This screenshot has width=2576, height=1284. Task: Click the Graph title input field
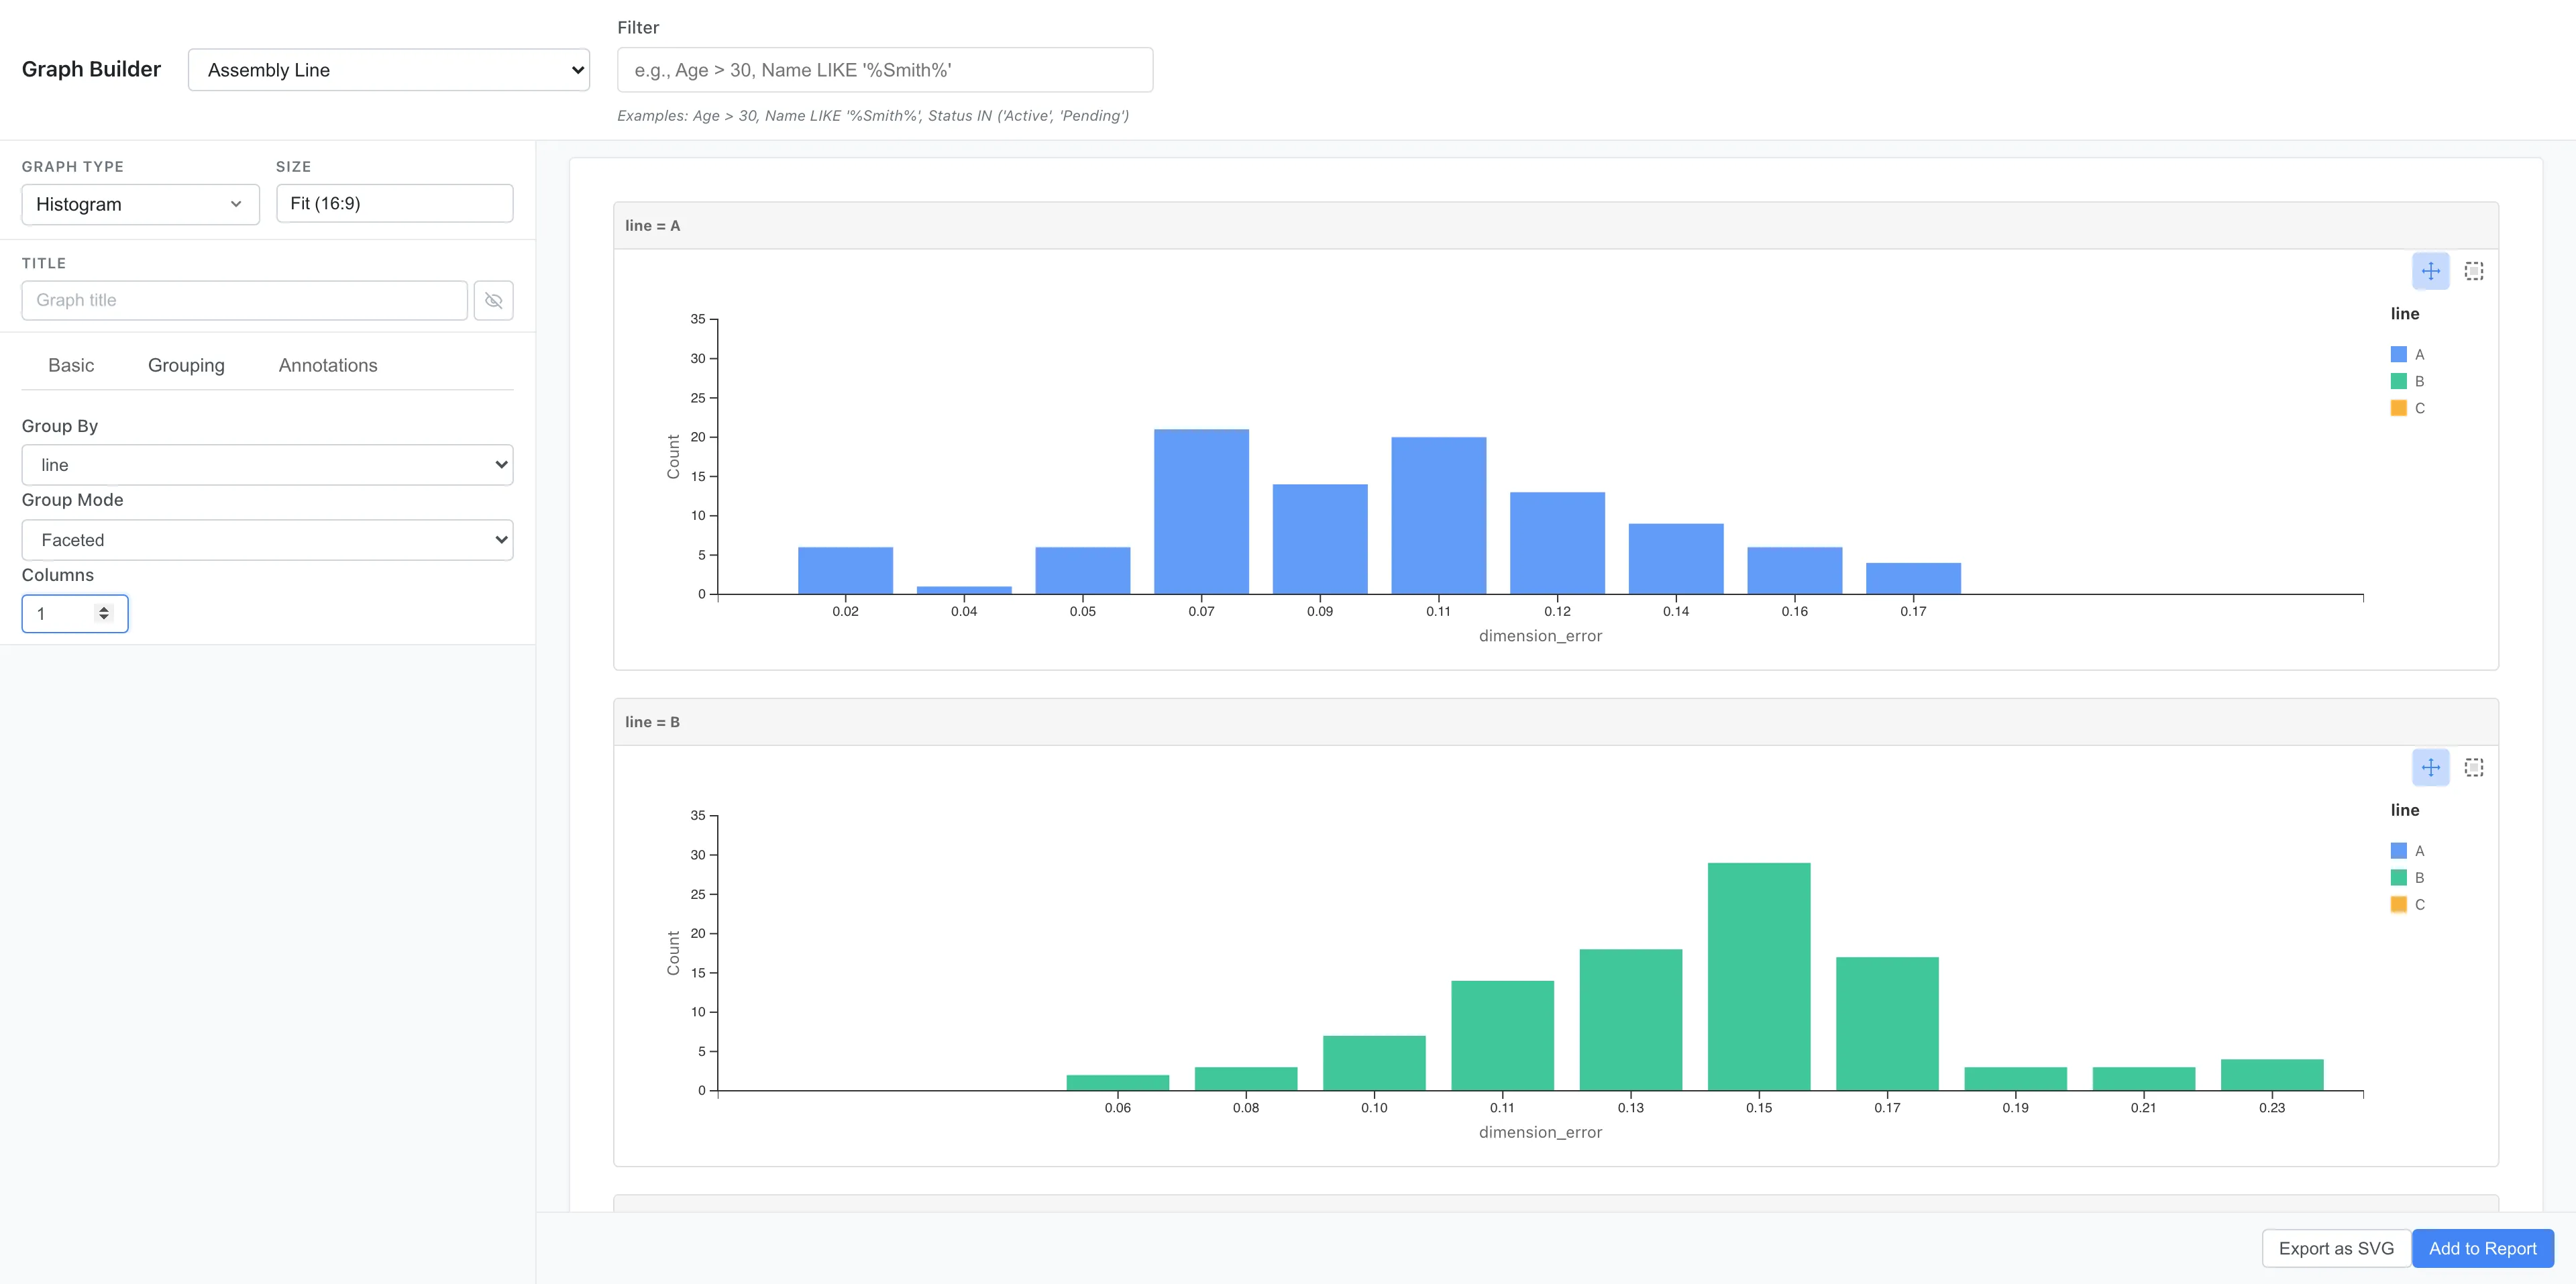tap(244, 300)
